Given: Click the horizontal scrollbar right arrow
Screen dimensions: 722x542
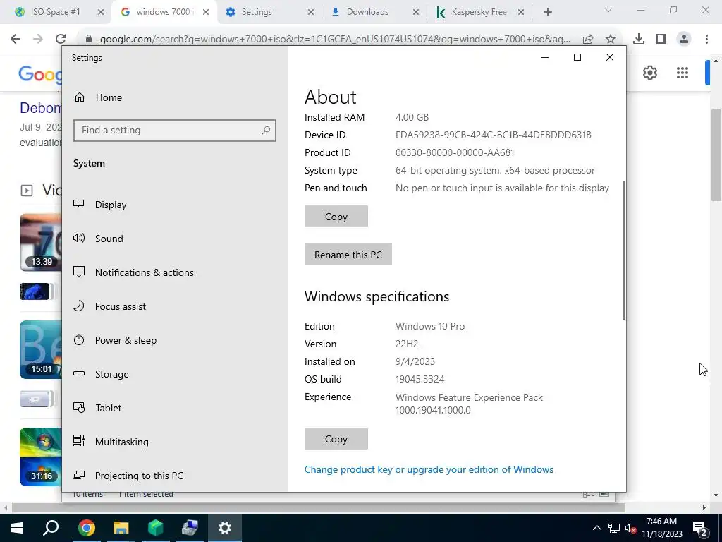Looking at the screenshot, I should (x=704, y=508).
